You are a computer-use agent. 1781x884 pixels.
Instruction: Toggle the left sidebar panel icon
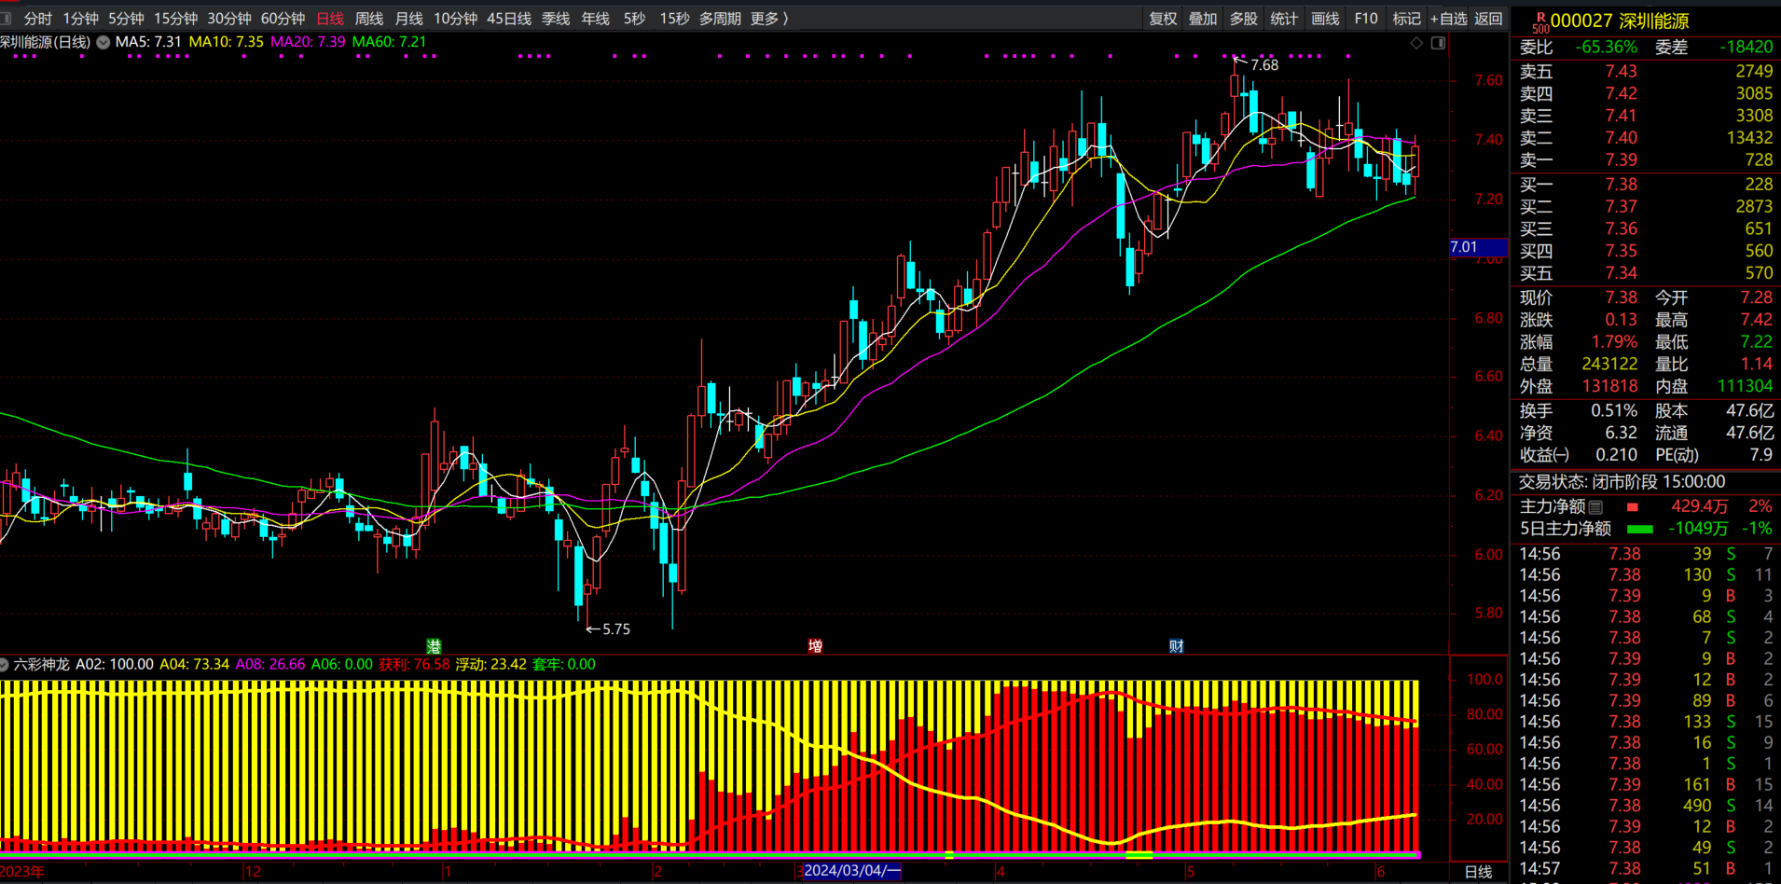(7, 19)
